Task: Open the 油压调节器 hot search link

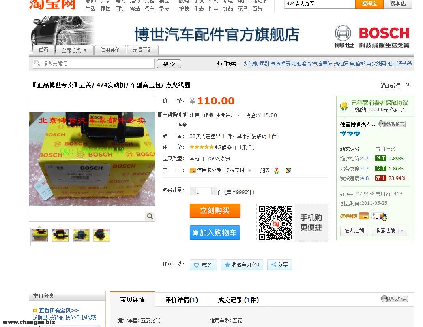Action: [399, 64]
